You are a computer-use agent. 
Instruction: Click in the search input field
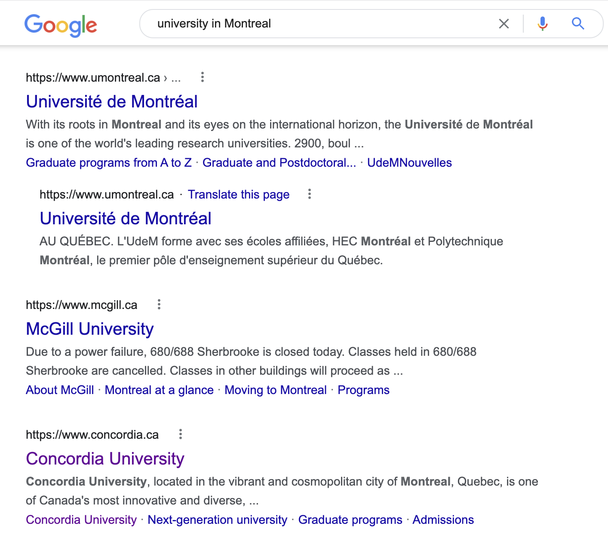point(318,24)
